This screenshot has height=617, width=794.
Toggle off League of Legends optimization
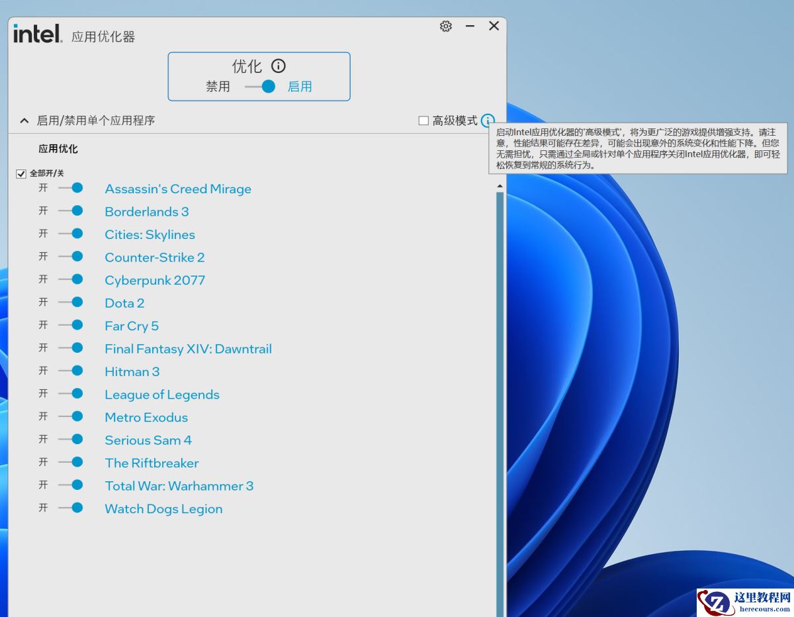pyautogui.click(x=70, y=393)
